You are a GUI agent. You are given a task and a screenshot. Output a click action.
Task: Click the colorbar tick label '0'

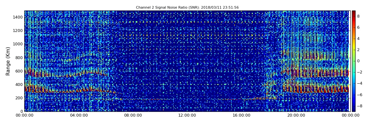pos(358,61)
